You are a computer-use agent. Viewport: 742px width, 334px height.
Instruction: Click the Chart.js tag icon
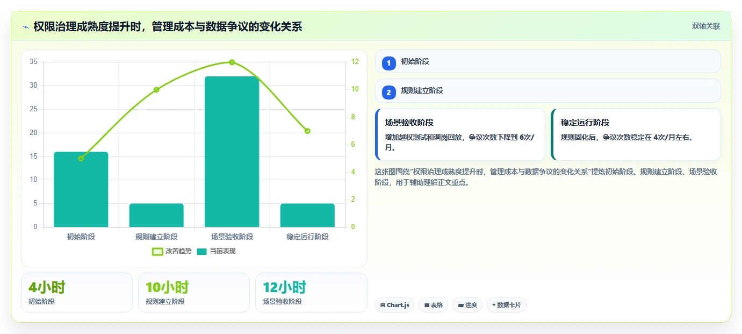click(383, 305)
